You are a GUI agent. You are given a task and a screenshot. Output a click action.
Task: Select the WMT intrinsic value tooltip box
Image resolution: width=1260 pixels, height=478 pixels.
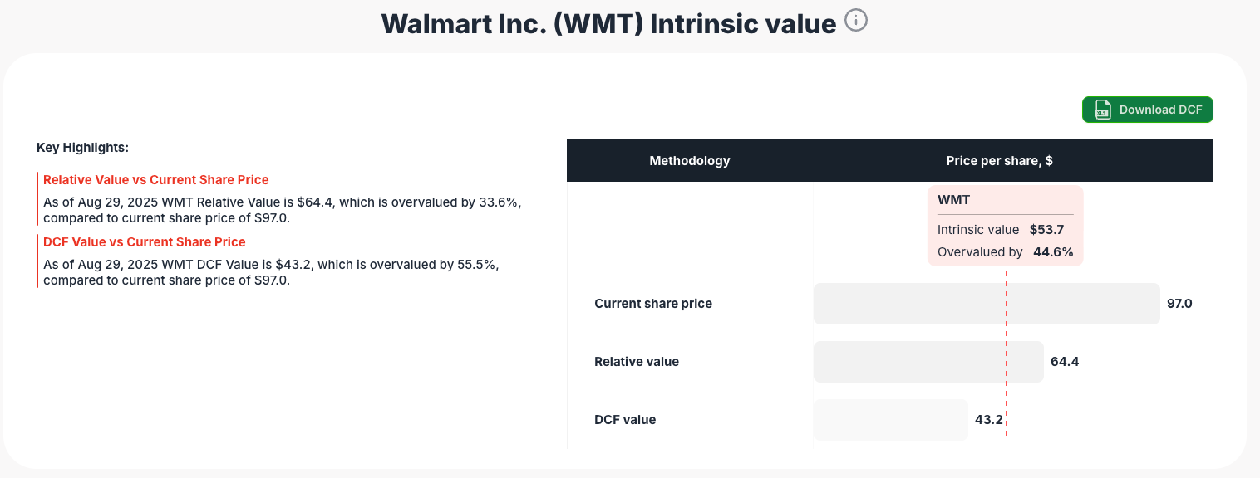pos(1005,225)
